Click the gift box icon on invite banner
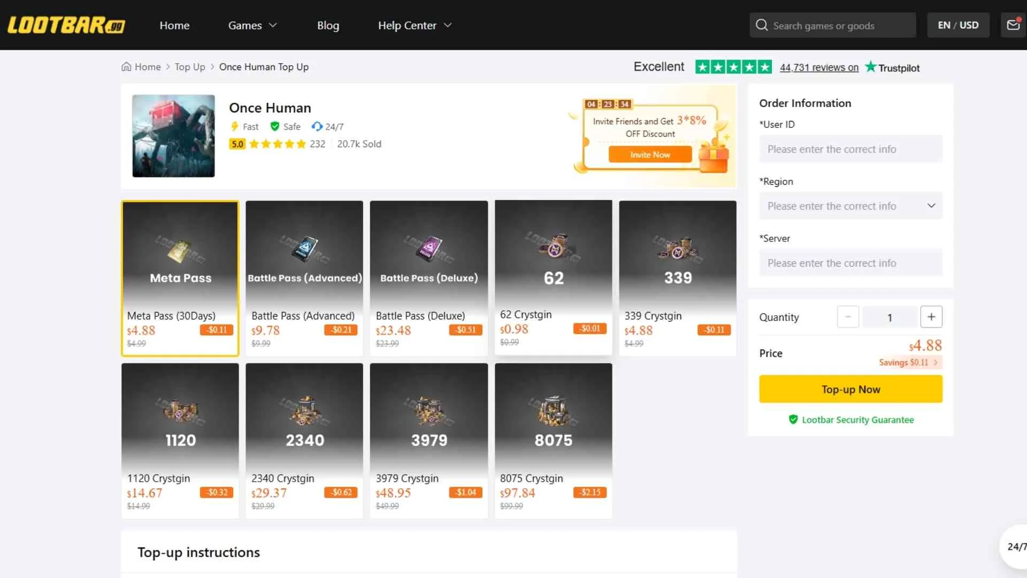 (x=714, y=158)
